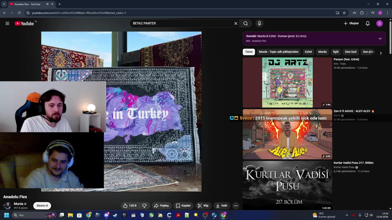Viewport: 392px width, 220px height.
Task: Open the Pavyon DJ Artz thumbnail
Action: [x=287, y=82]
